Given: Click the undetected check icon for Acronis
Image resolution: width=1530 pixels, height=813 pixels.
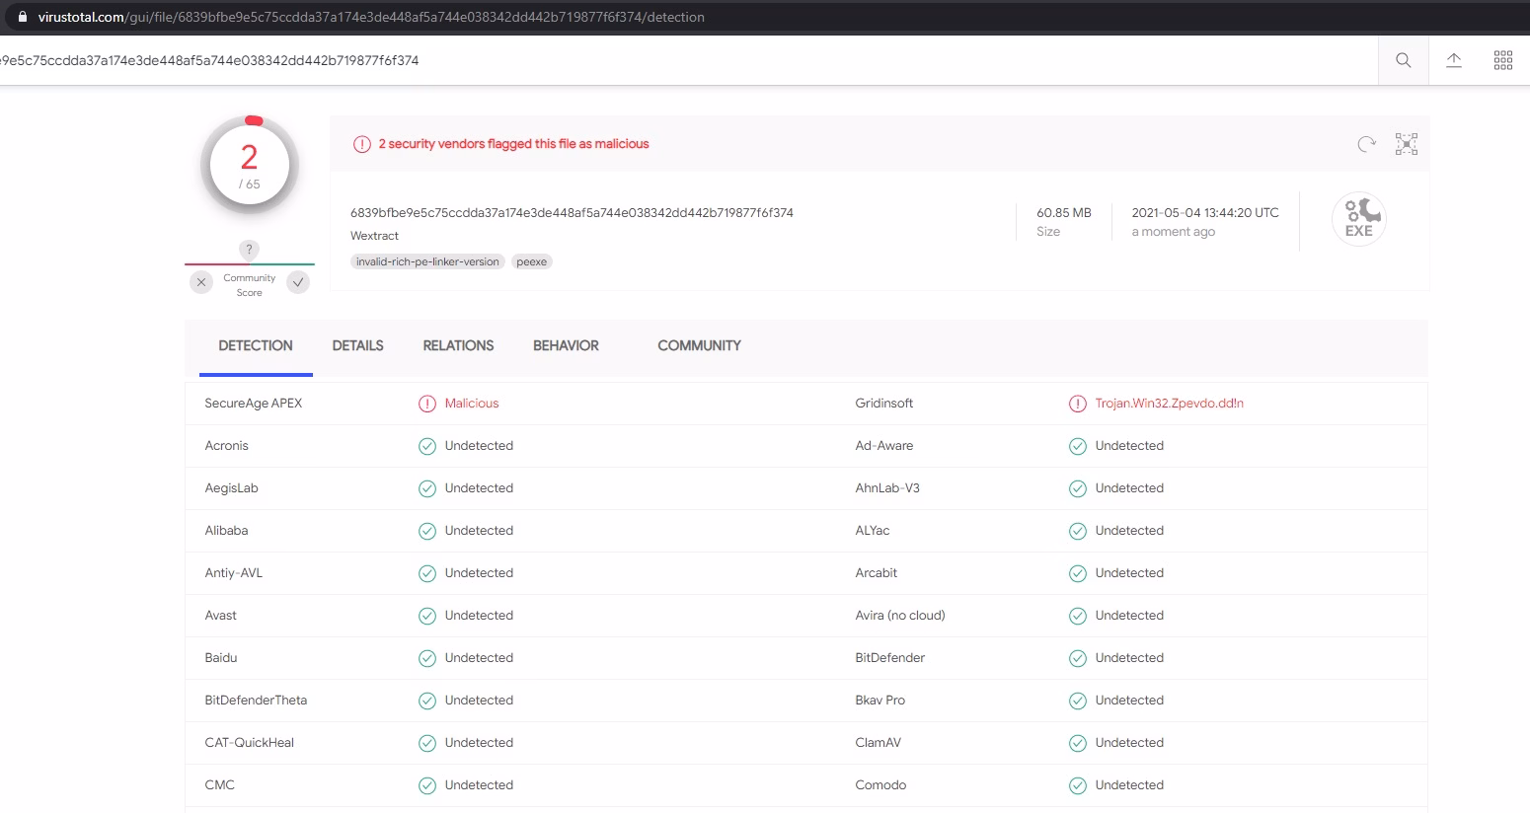Looking at the screenshot, I should (x=427, y=446).
